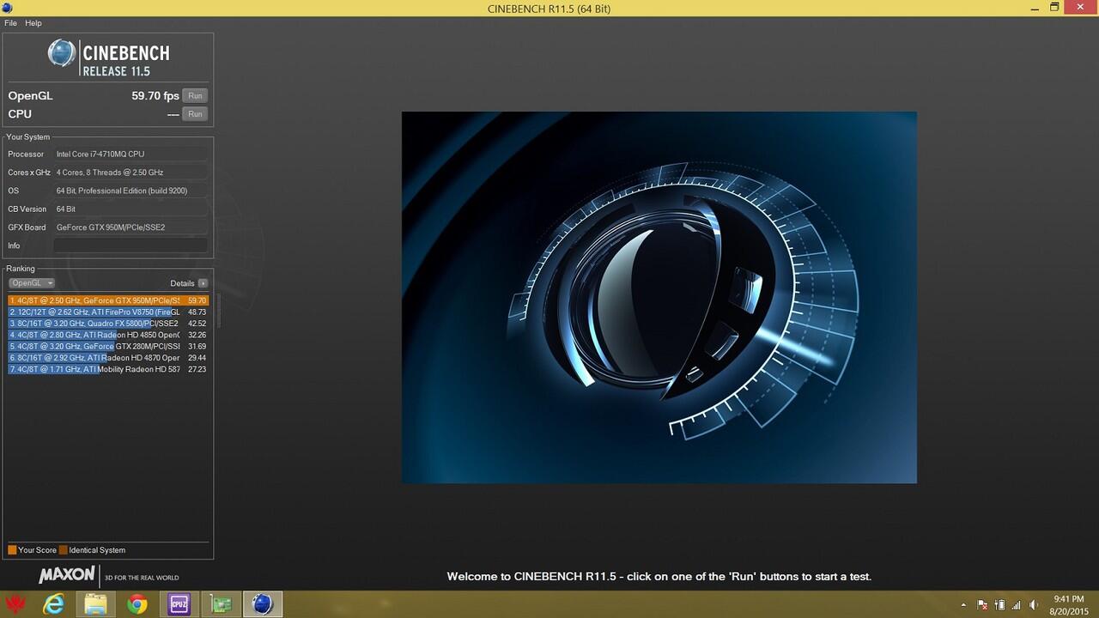This screenshot has height=618, width=1099.
Task: Select ranking entry ATI FirePro V8750
Action: [x=108, y=312]
